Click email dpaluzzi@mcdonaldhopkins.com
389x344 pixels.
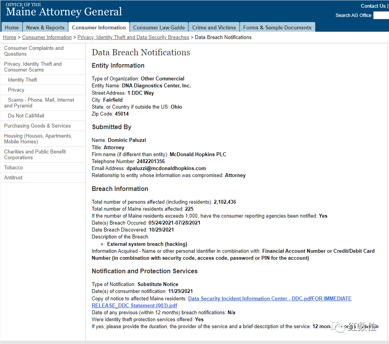[166, 168]
